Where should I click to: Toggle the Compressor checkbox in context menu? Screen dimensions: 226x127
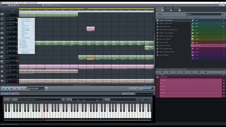point(20,42)
